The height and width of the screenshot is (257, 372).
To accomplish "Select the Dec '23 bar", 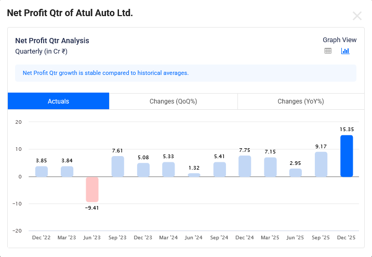I will (143, 170).
